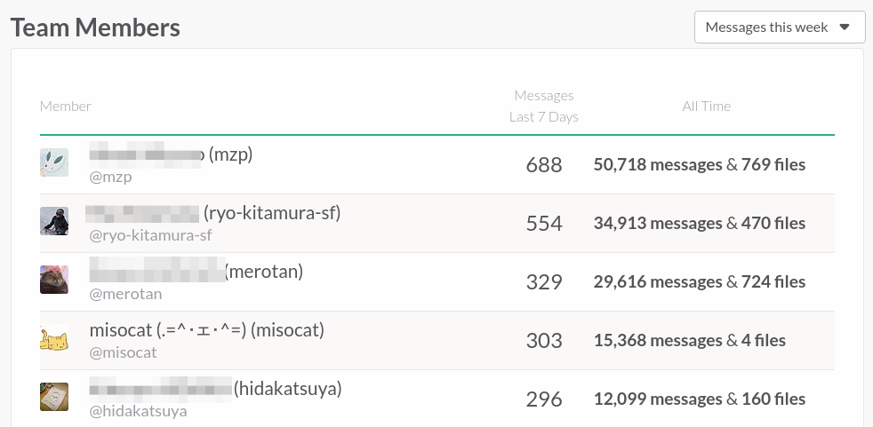Select the misocat member name
Viewport: 873px width, 427px height.
207,331
